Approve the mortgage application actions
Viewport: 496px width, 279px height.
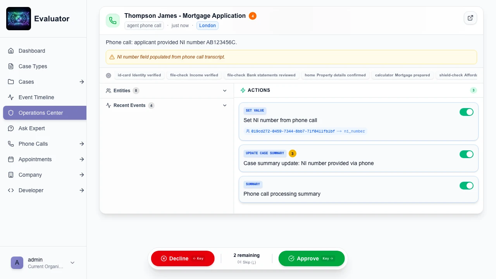tap(311, 258)
